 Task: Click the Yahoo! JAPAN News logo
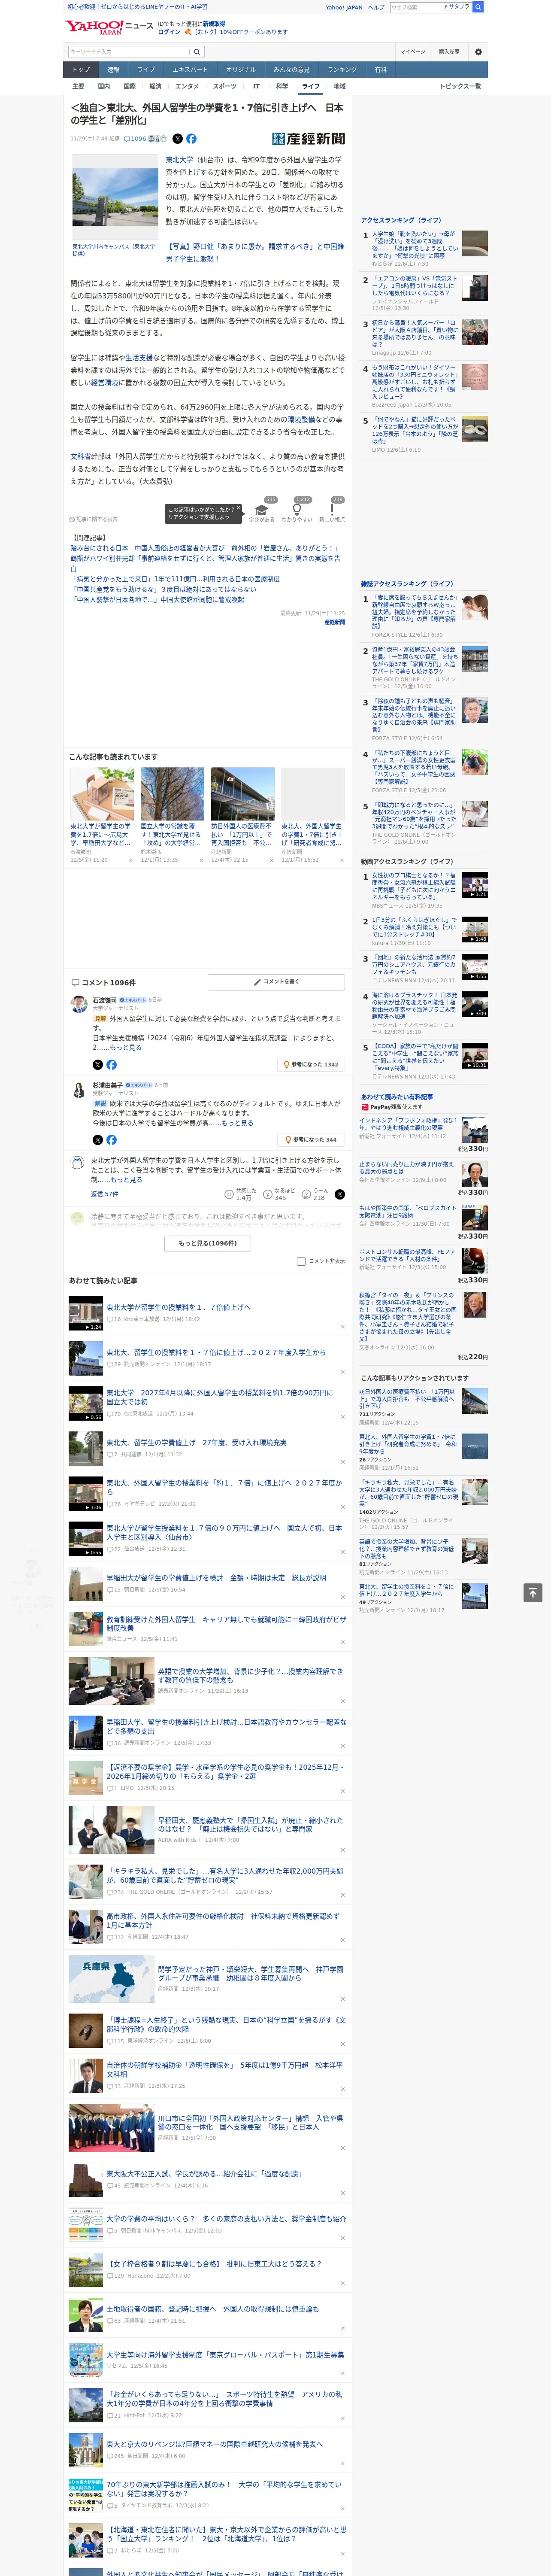pyautogui.click(x=109, y=27)
